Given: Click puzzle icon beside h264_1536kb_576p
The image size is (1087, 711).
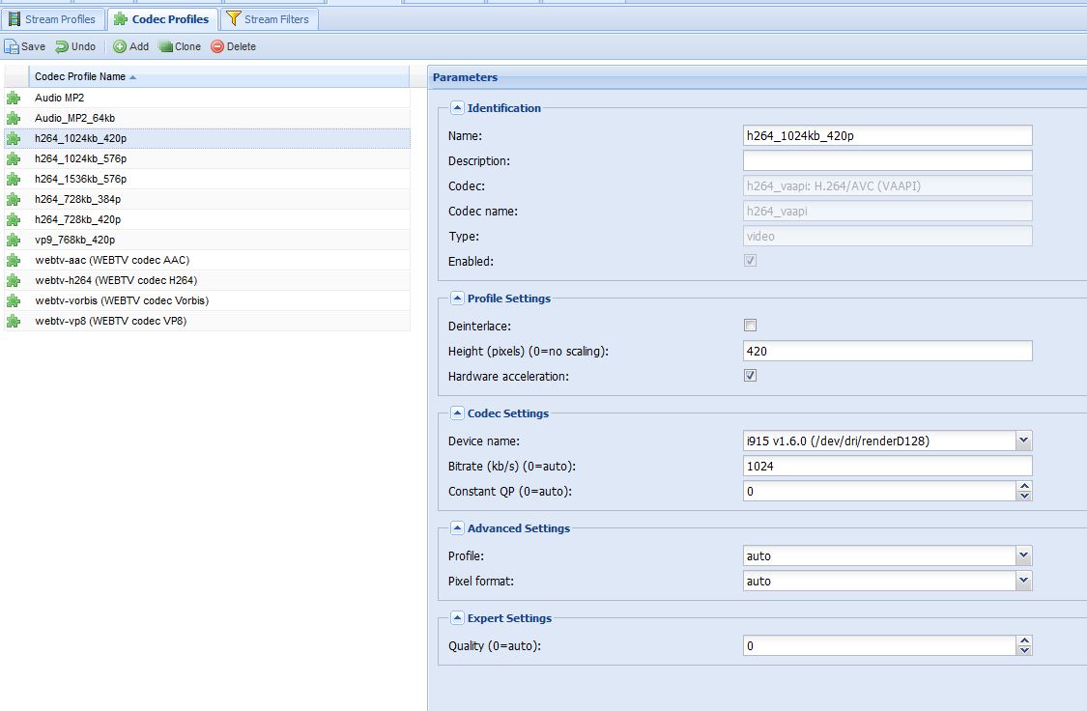Looking at the screenshot, I should click(14, 179).
